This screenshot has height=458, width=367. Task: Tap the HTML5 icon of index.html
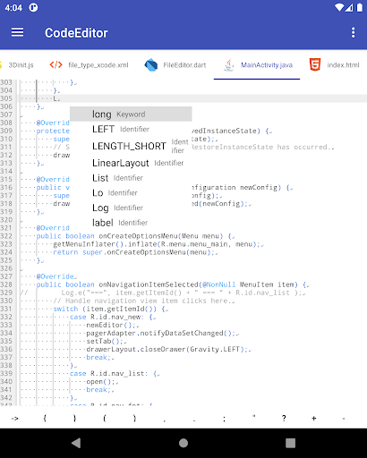coord(315,64)
